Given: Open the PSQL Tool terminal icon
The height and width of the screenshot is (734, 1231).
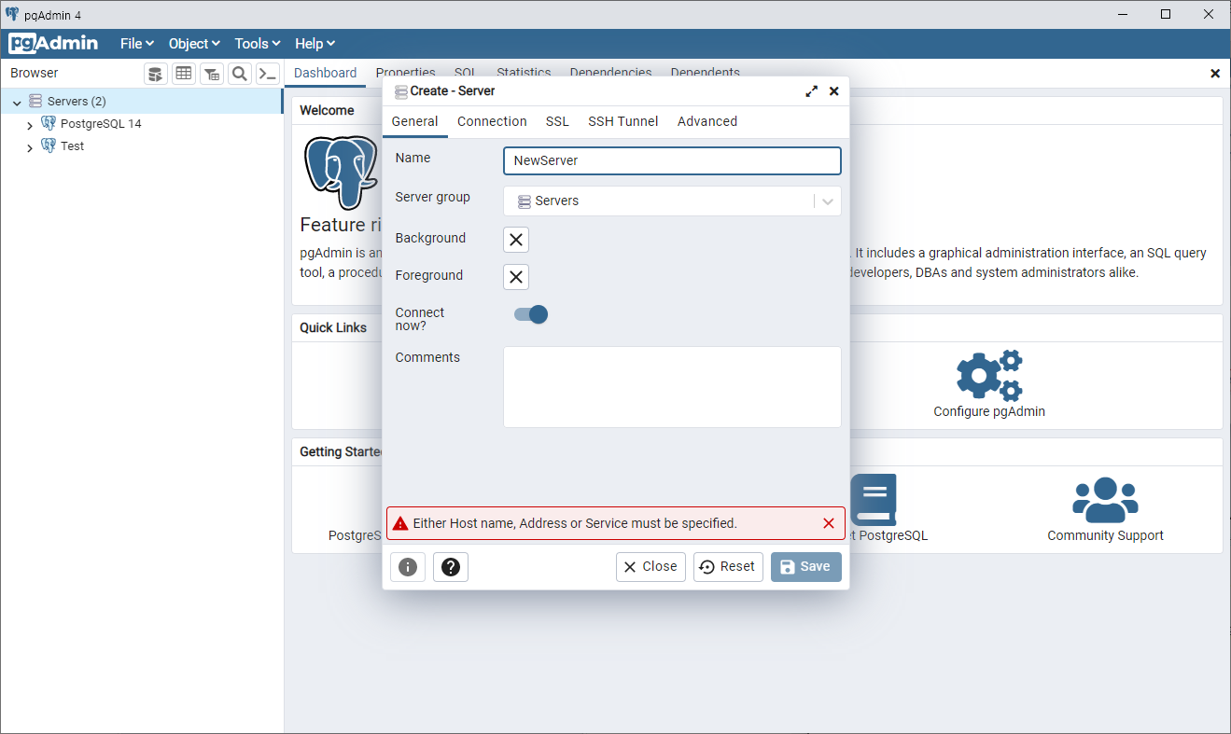Looking at the screenshot, I should [x=268, y=74].
